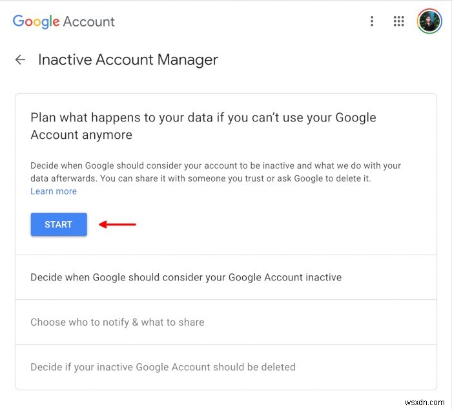Screen dimensions: 452x409
Task: Expand "Choose who to notify & what to share"
Action: coord(118,322)
